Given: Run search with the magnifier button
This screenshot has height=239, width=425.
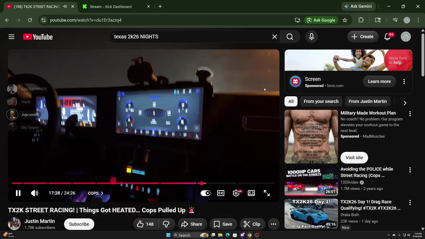Looking at the screenshot, I should click(290, 37).
